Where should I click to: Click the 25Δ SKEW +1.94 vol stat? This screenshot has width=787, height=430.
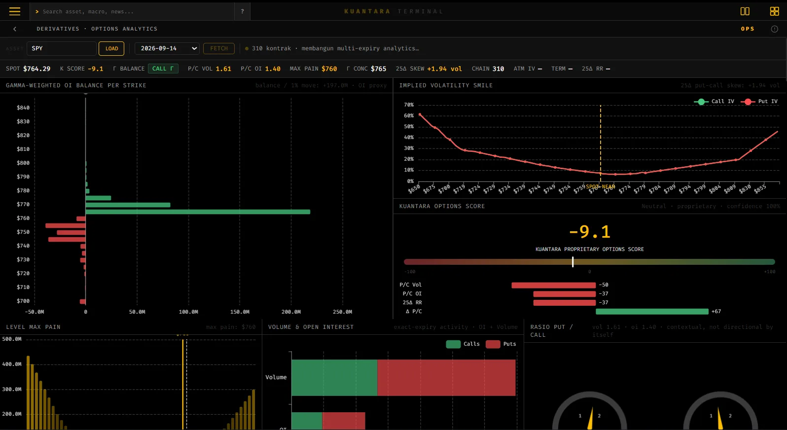point(429,69)
